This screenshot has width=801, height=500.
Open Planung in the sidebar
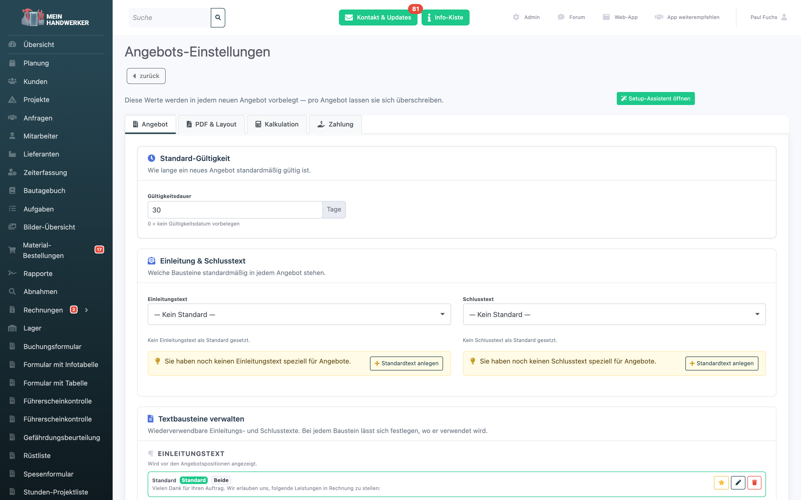(x=36, y=63)
